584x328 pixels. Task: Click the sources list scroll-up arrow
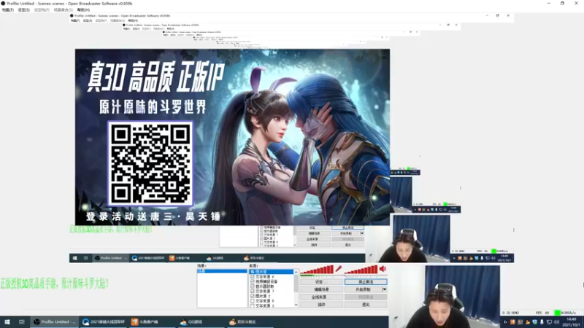296,272
